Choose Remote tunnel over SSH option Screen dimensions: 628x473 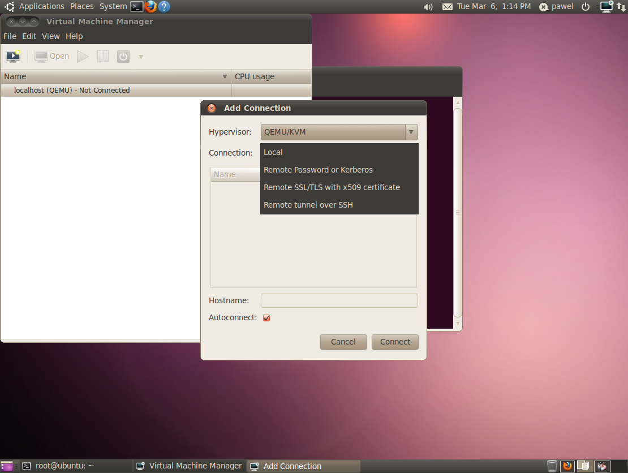click(339, 205)
